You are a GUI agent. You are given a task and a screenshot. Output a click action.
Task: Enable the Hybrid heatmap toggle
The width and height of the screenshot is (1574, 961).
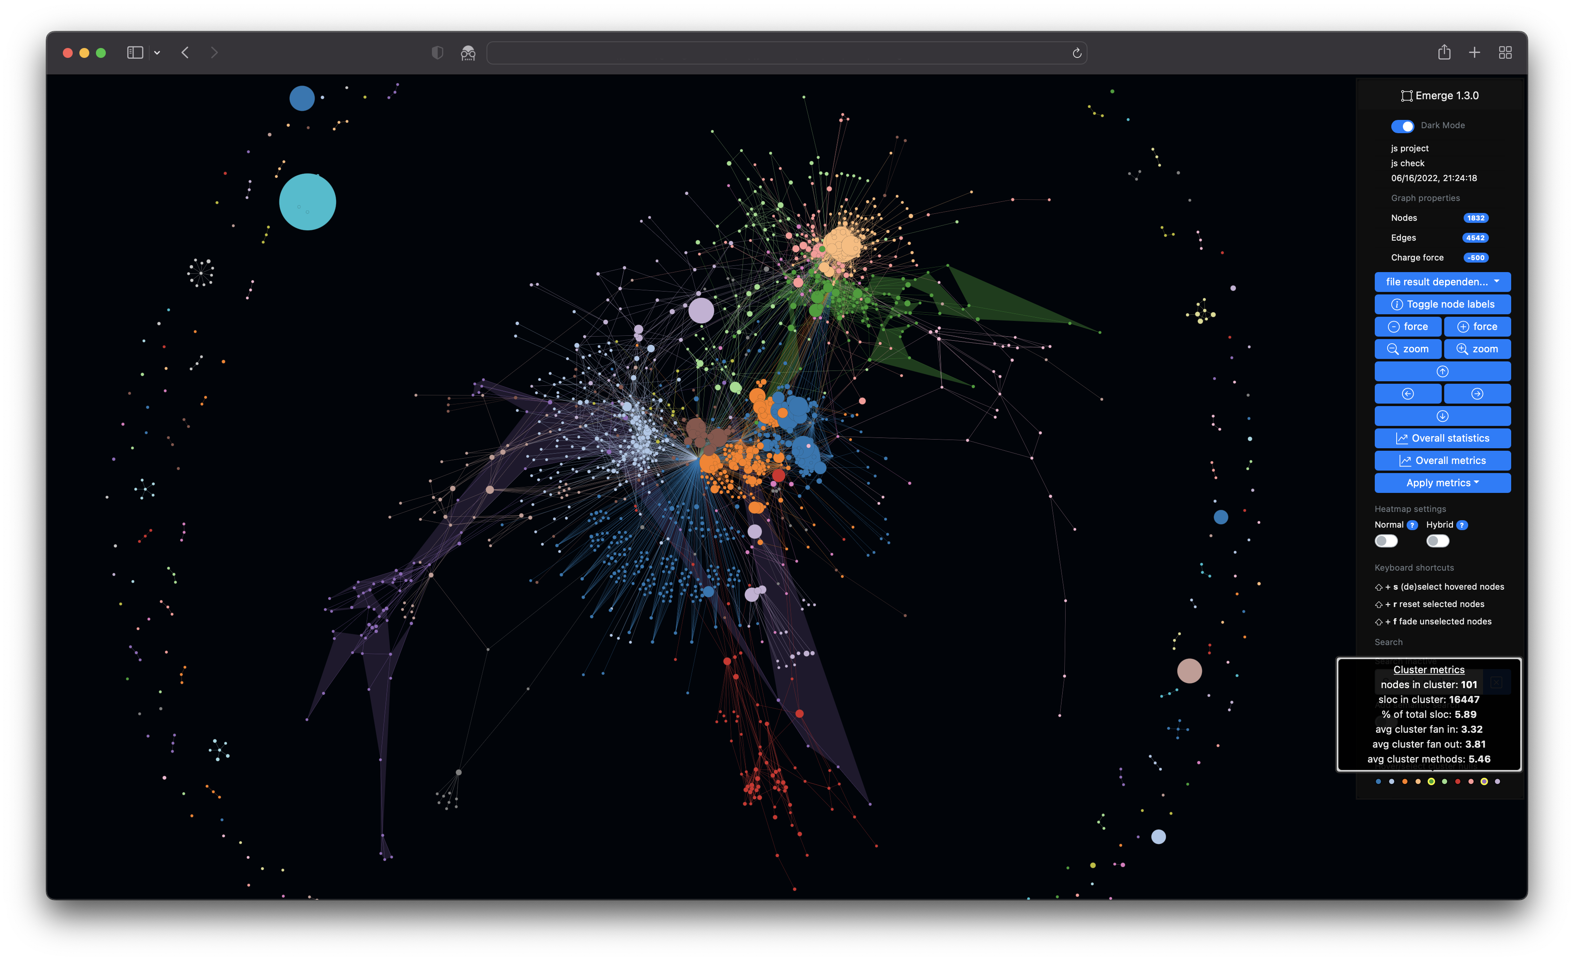point(1437,540)
